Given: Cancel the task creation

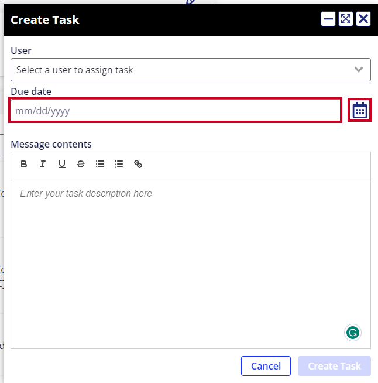Looking at the screenshot, I should coord(266,366).
